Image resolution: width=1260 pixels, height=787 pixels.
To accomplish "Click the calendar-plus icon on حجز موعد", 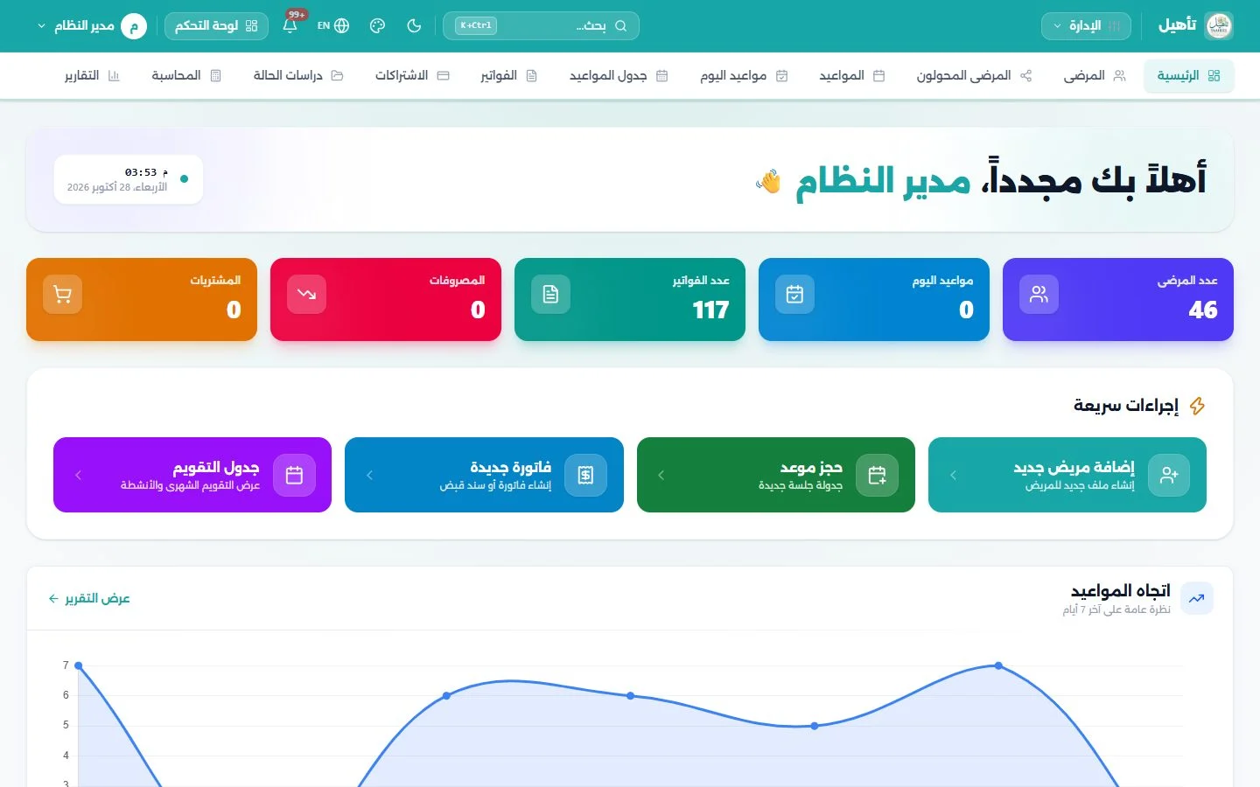I will pyautogui.click(x=877, y=475).
